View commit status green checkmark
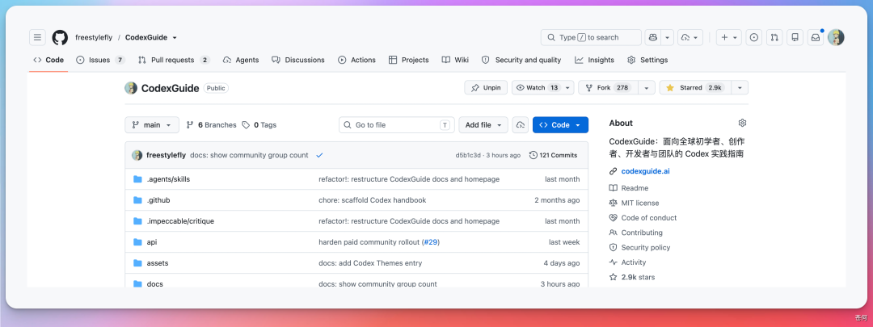Image resolution: width=873 pixels, height=327 pixels. coord(319,155)
